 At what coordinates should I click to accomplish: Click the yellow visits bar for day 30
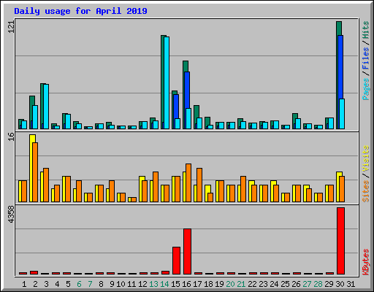[x=338, y=187]
